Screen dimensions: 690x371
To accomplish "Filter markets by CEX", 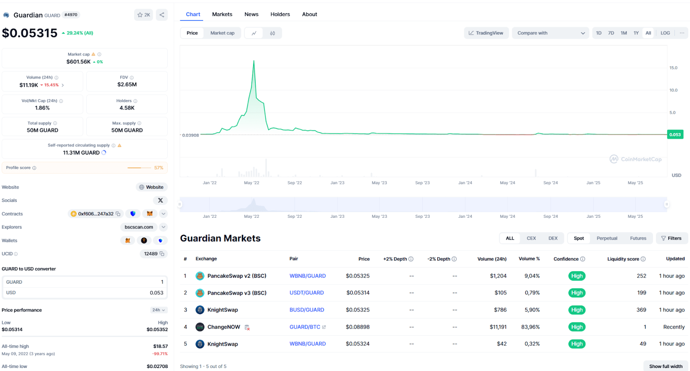I will coord(531,238).
